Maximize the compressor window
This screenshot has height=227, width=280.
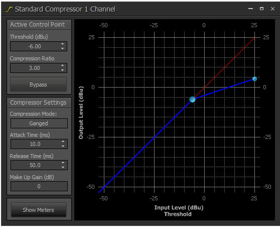[261, 9]
